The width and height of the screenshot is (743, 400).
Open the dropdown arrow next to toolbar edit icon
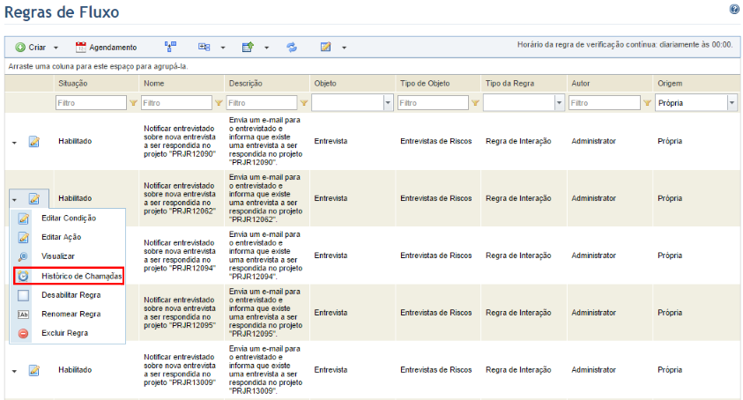(344, 48)
